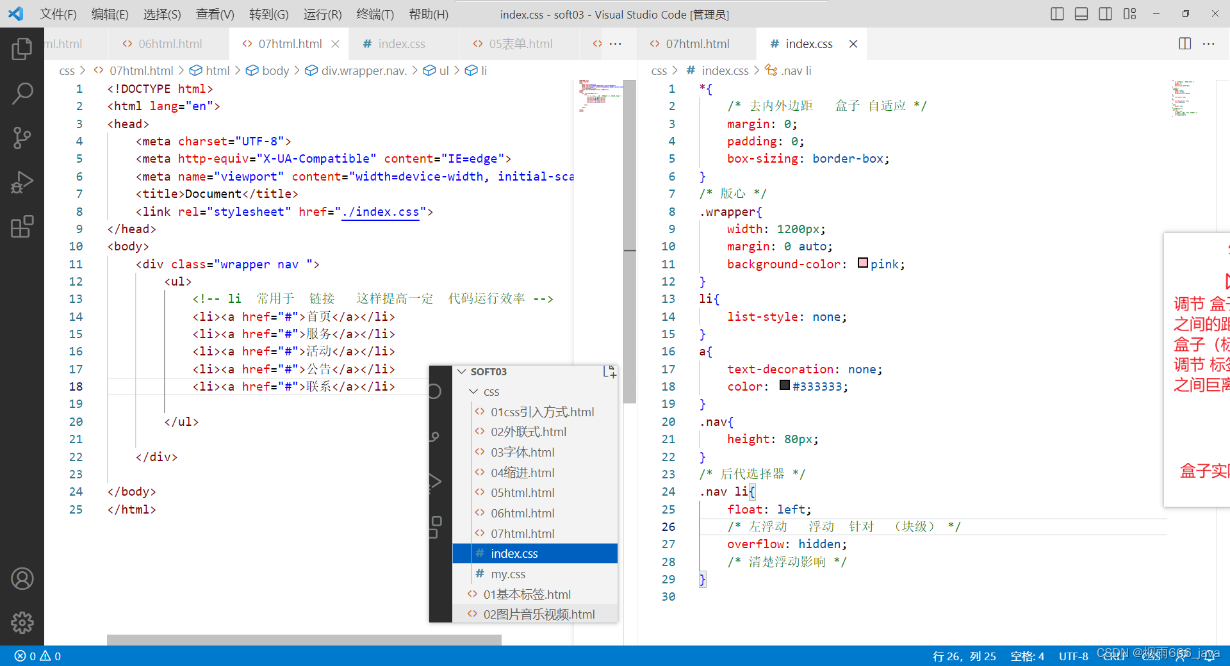The height and width of the screenshot is (666, 1230).
Task: Open body breadcrumb in left editor
Action: tap(275, 70)
